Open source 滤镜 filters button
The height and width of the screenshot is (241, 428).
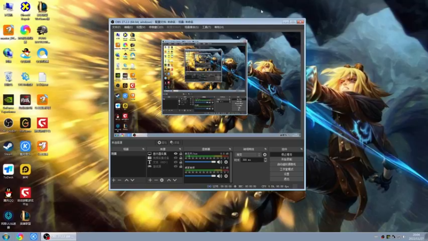coord(175,142)
